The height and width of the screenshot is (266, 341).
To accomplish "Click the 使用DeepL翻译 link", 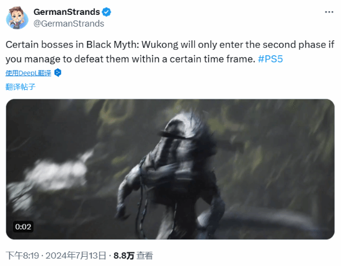I will pyautogui.click(x=29, y=73).
